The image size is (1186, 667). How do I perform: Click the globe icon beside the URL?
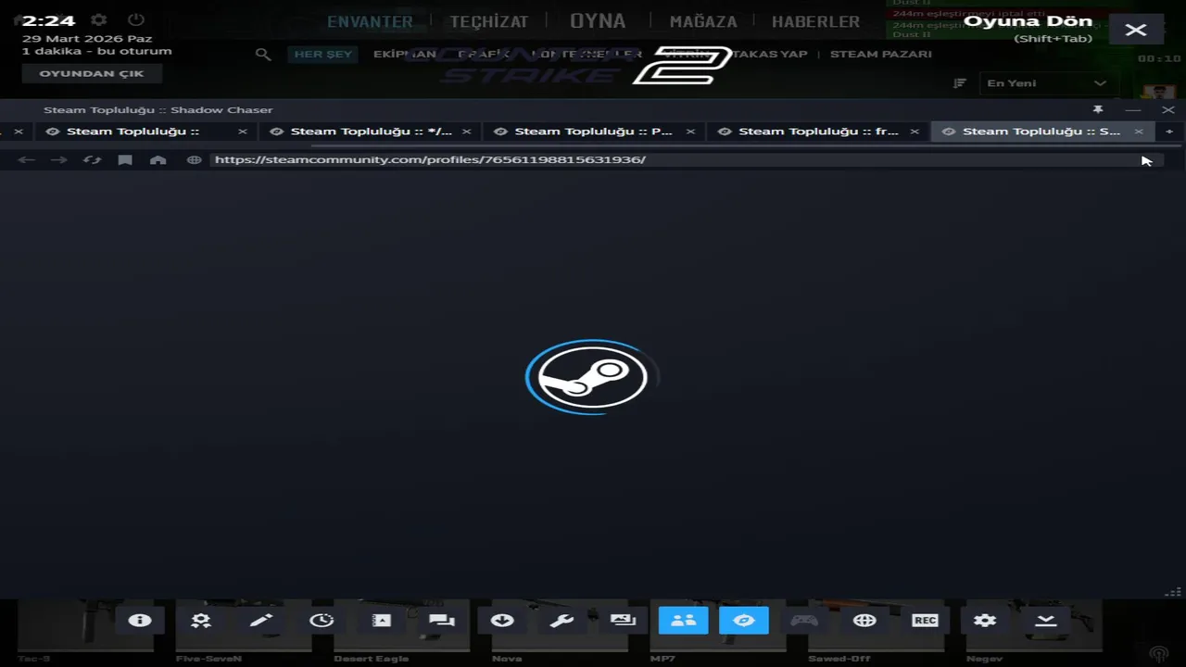click(x=194, y=160)
